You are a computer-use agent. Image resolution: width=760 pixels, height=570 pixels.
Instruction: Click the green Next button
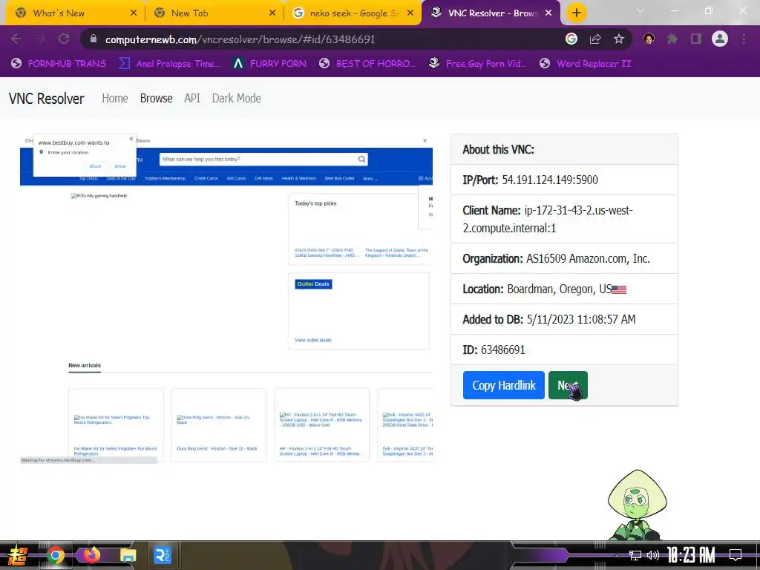[568, 385]
